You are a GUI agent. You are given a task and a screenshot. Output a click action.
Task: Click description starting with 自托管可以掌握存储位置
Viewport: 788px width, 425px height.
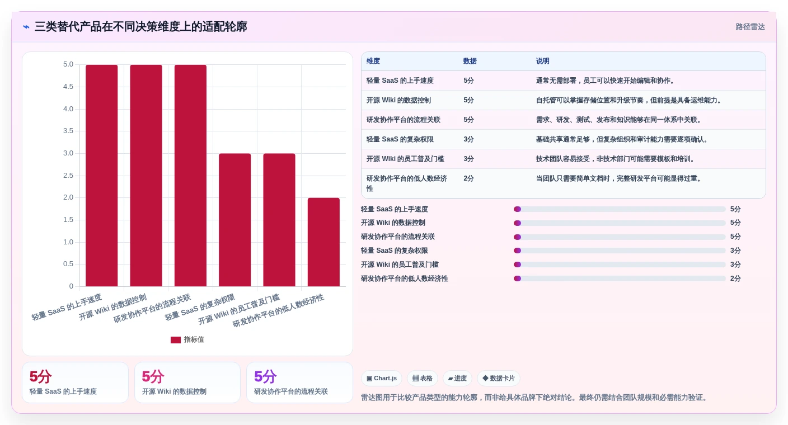tap(630, 101)
